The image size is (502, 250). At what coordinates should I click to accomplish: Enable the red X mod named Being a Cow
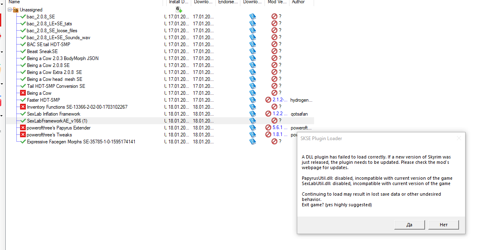[x=23, y=93]
